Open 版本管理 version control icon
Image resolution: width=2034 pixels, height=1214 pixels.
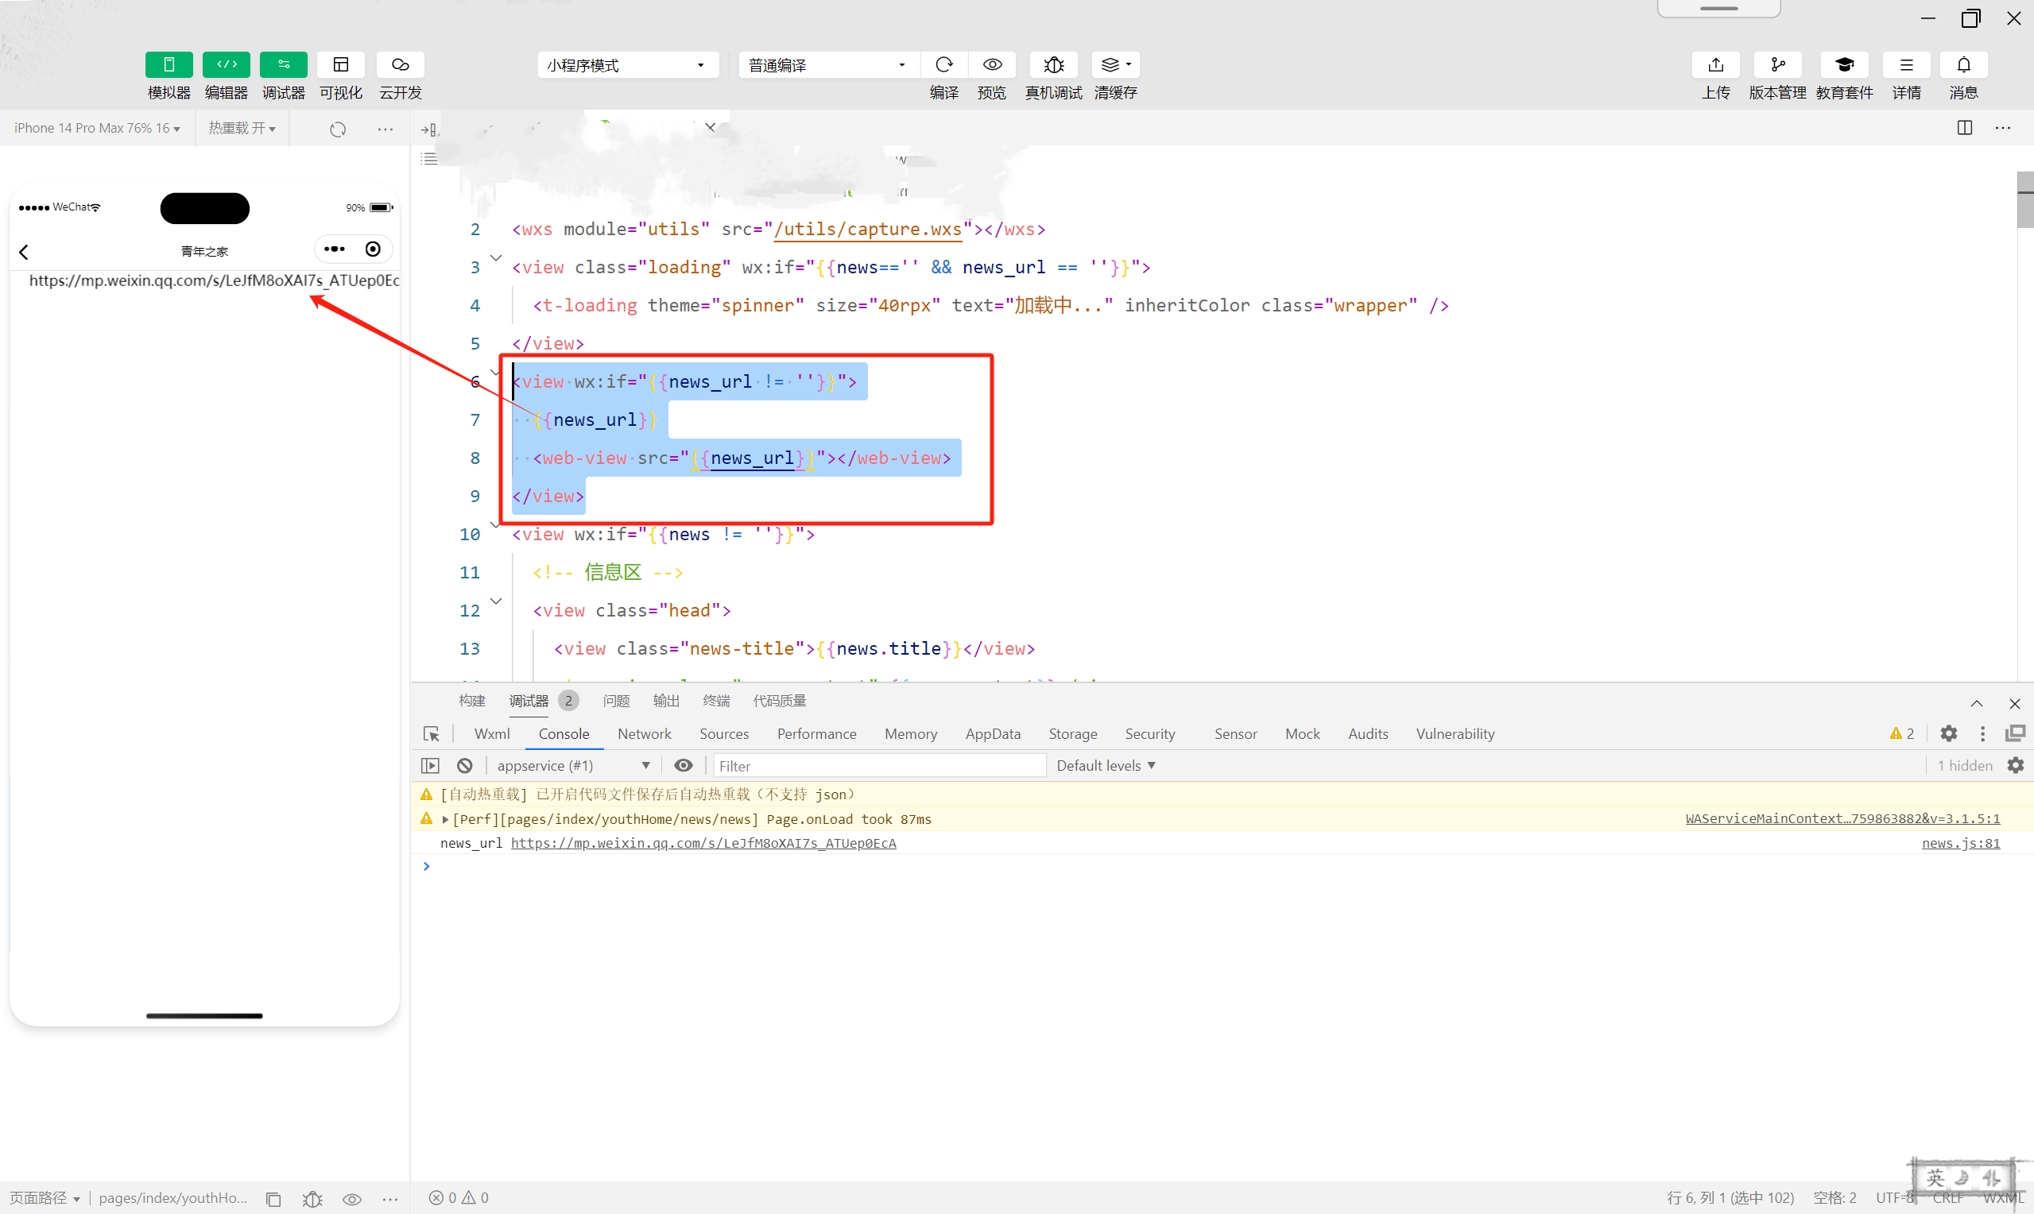point(1777,64)
